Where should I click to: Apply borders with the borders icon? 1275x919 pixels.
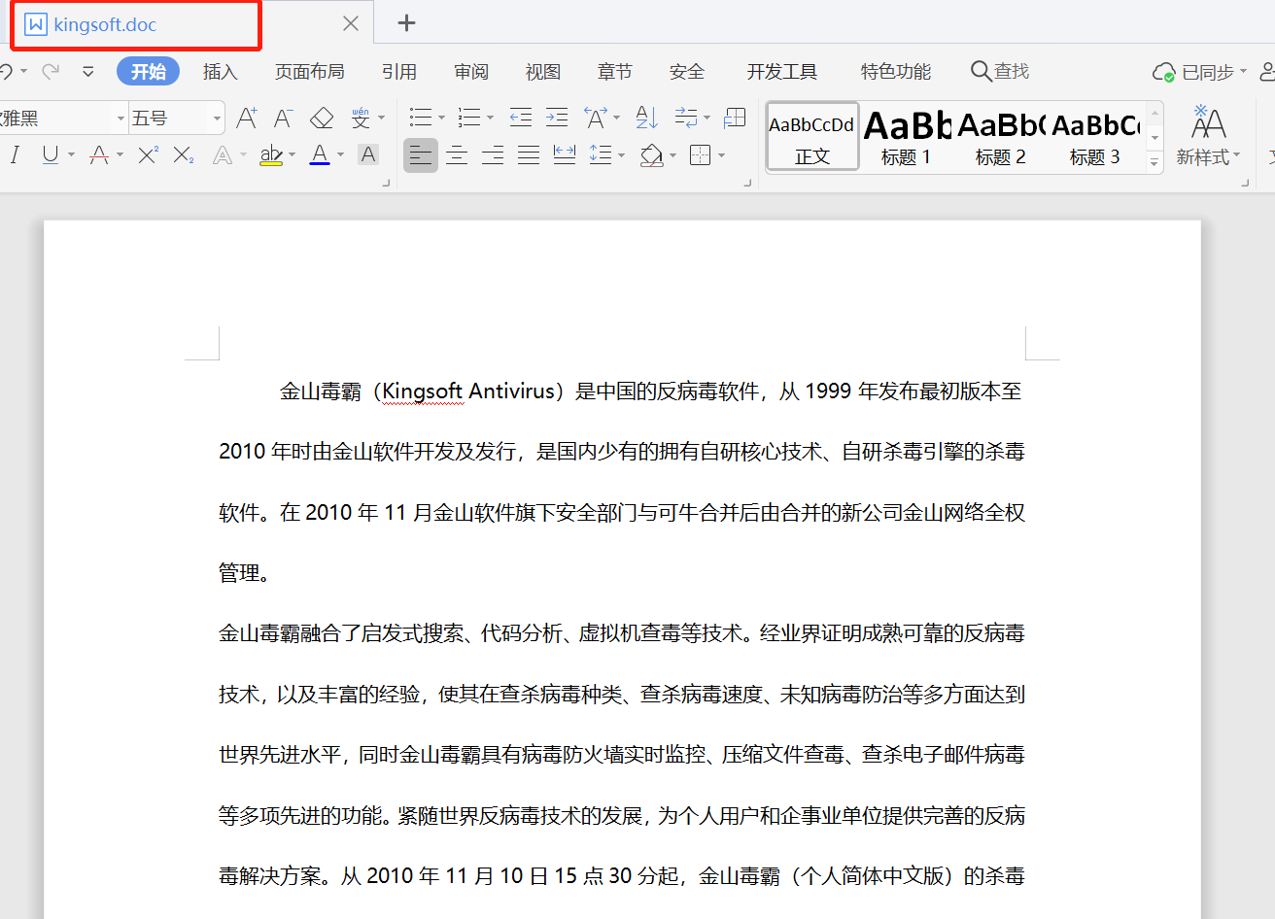(700, 154)
